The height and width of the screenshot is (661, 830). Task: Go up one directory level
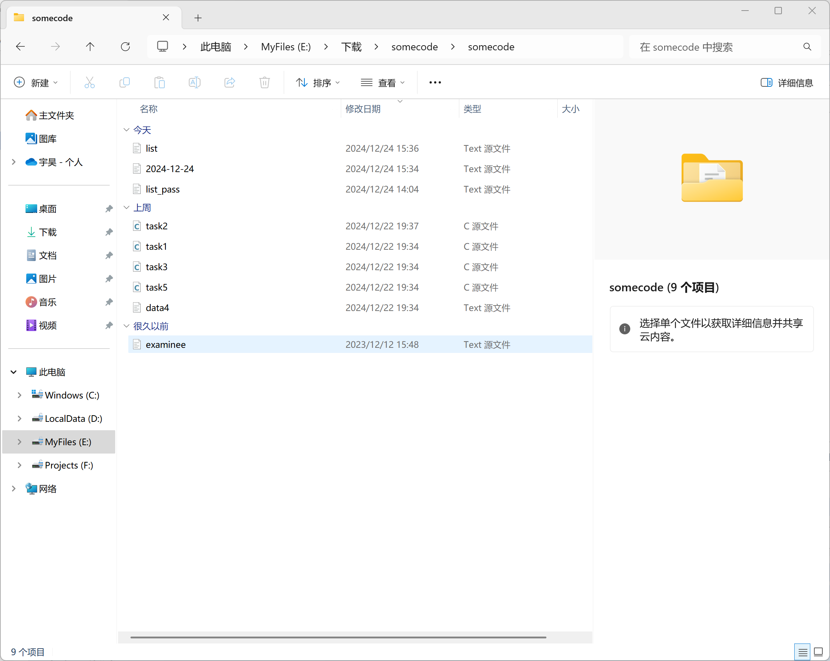[x=90, y=47]
